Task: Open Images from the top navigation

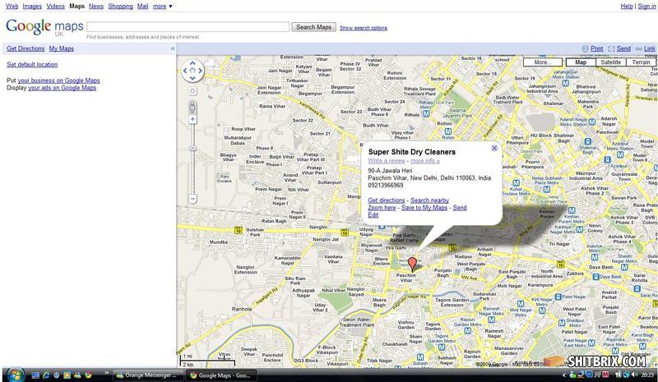Action: click(x=32, y=7)
